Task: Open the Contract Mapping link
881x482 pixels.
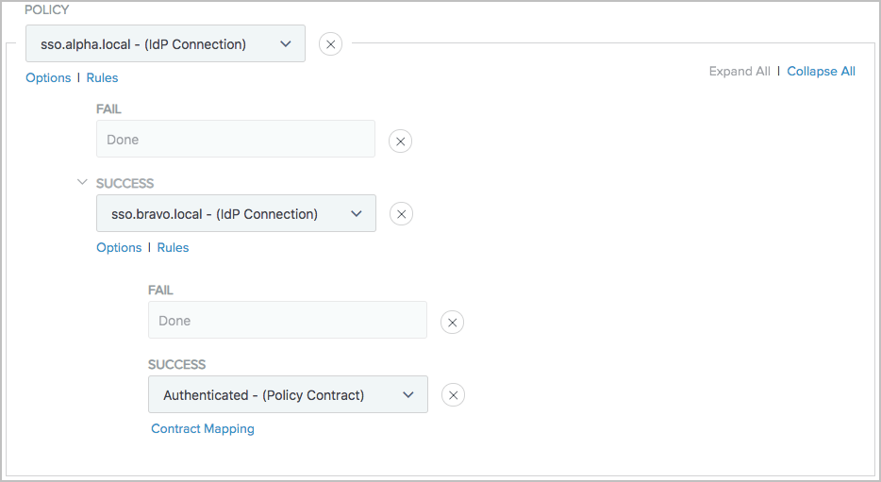Action: [x=203, y=428]
